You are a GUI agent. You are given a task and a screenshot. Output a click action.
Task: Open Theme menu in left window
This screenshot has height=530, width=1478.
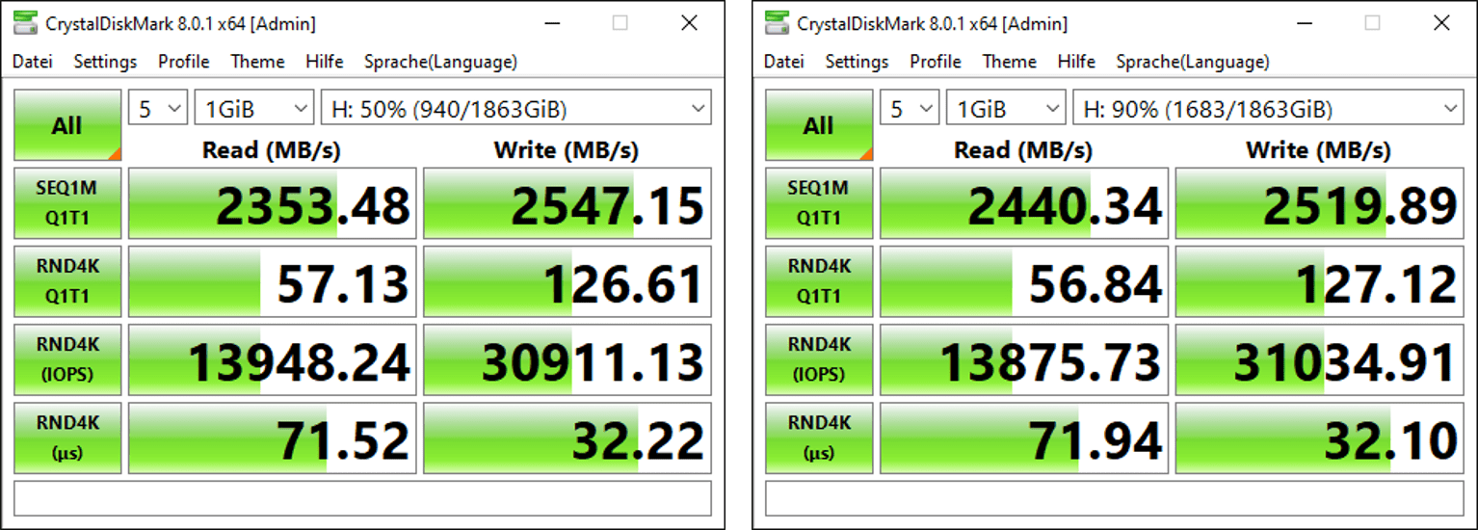(257, 62)
